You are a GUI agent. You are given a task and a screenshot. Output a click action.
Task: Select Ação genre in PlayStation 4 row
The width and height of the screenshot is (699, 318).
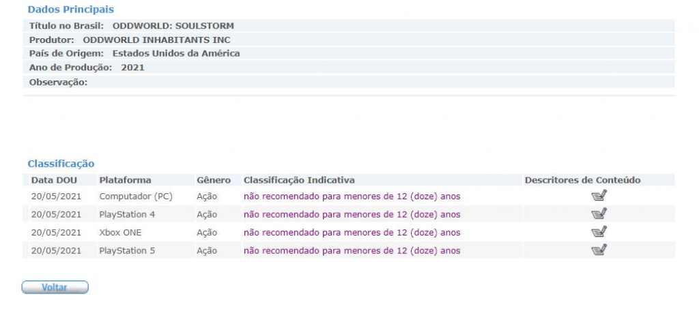(207, 215)
